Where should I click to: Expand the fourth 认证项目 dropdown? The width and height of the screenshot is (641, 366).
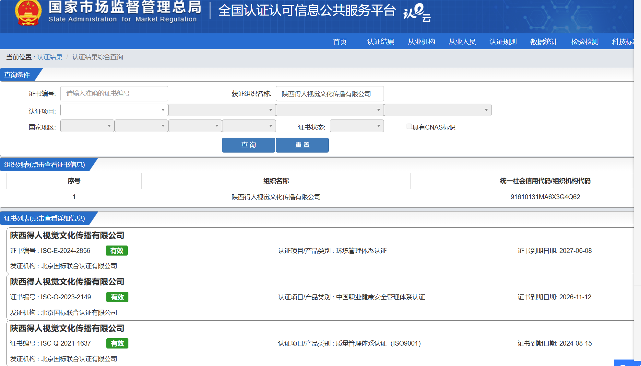(438, 110)
